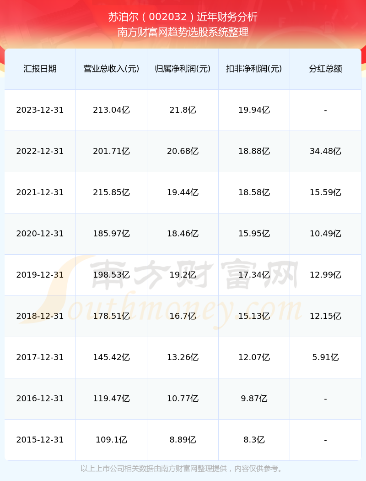Click the date cell 2019-12-31

pos(40,275)
